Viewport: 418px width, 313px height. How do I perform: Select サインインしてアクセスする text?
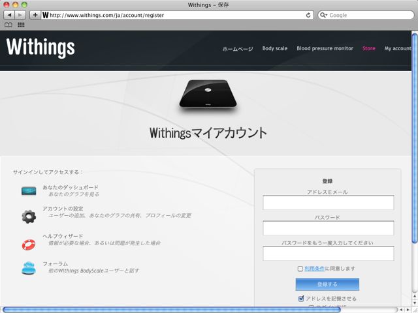pos(48,172)
